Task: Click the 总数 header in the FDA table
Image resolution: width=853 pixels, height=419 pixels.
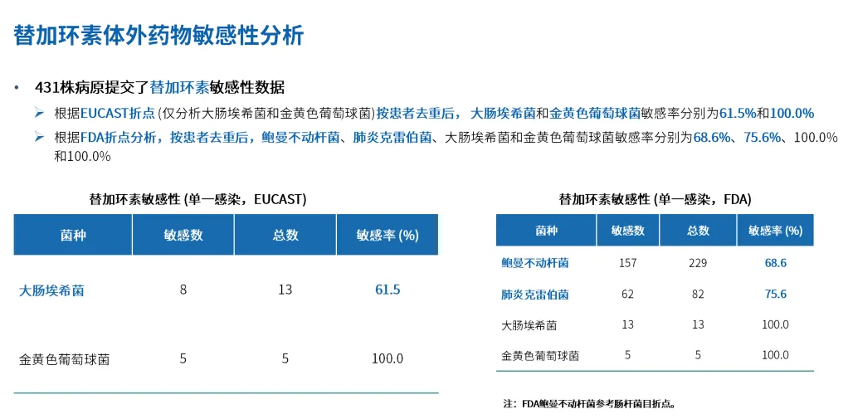Action: [698, 231]
